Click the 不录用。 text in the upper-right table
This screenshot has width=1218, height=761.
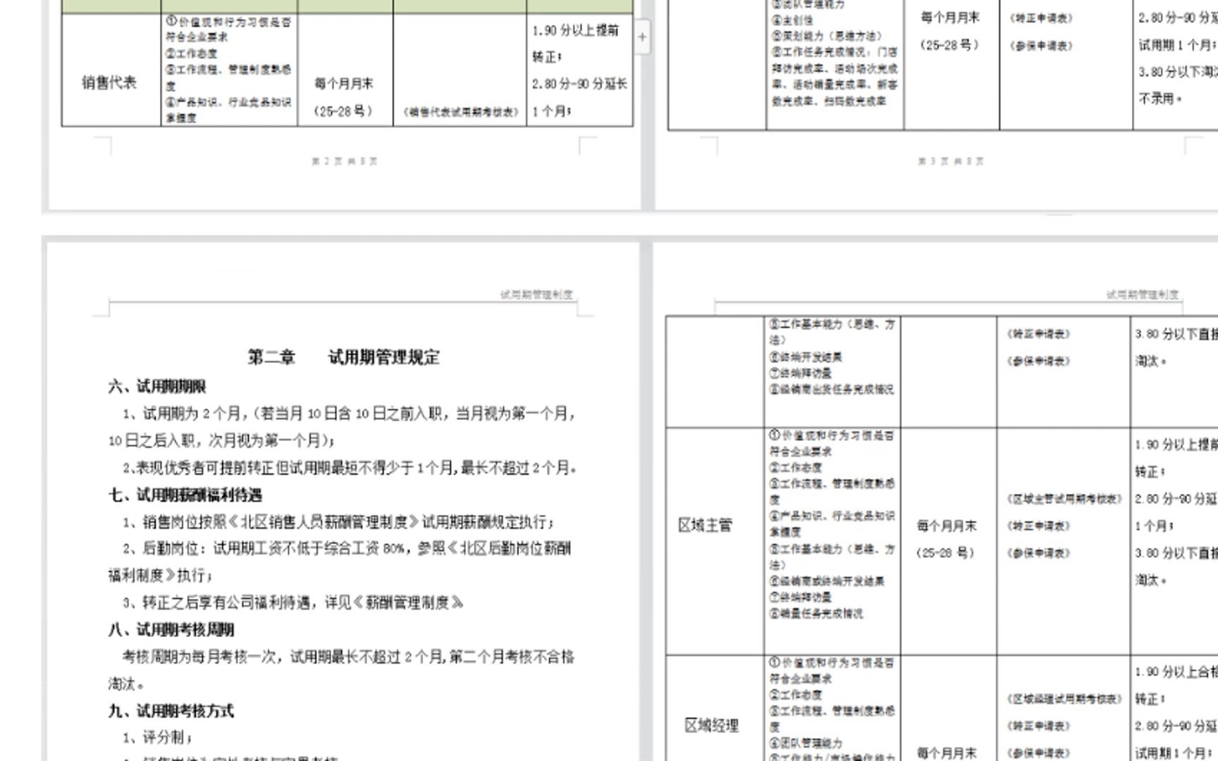coord(1160,99)
